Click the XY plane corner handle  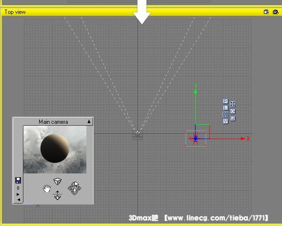click(203, 131)
